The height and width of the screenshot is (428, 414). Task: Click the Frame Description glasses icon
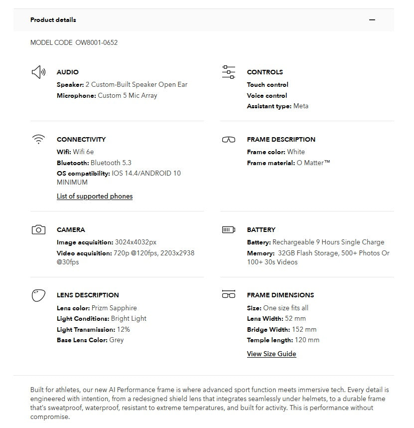pos(229,140)
